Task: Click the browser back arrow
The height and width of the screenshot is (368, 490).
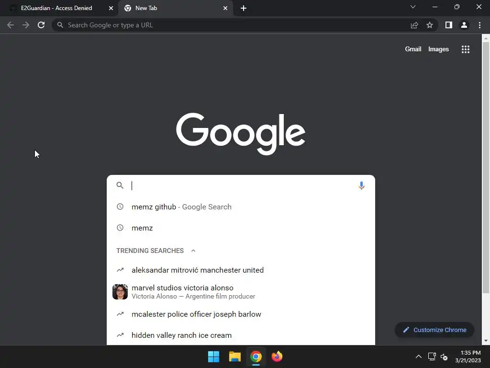Action: coord(11,25)
